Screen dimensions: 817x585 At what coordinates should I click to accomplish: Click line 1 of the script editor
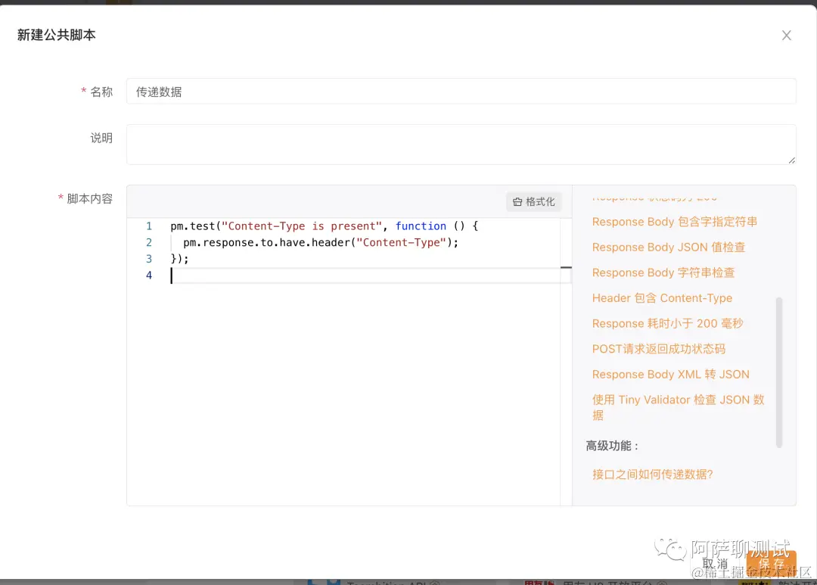pos(324,226)
